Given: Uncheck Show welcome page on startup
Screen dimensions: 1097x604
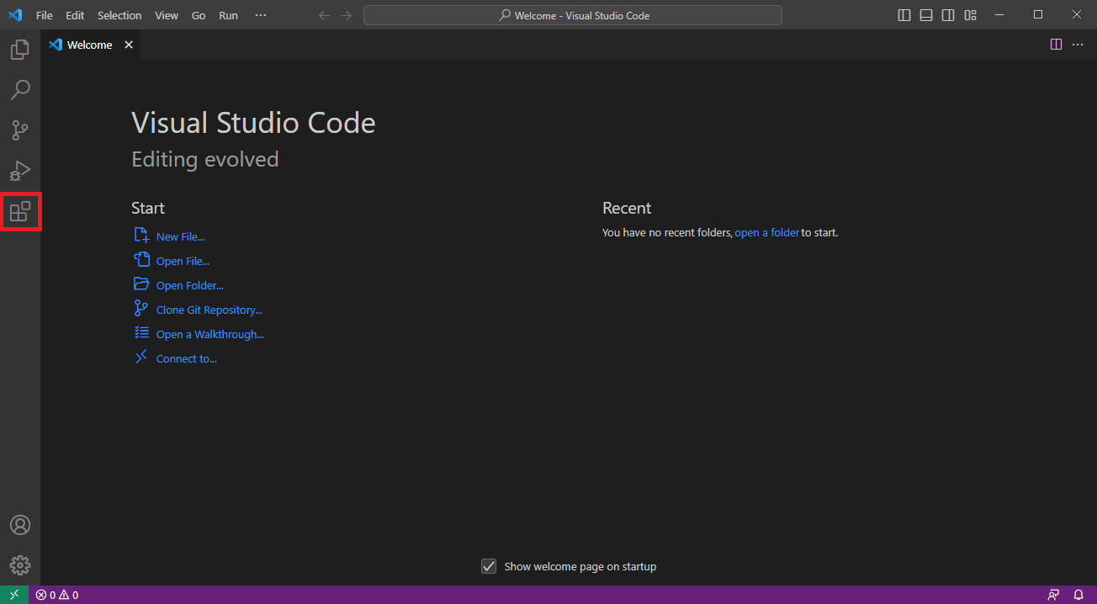Looking at the screenshot, I should point(489,566).
